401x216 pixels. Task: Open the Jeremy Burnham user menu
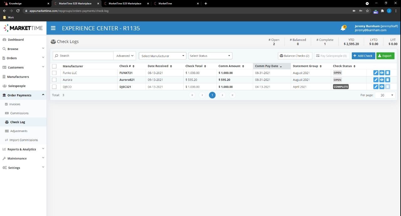tap(376, 28)
